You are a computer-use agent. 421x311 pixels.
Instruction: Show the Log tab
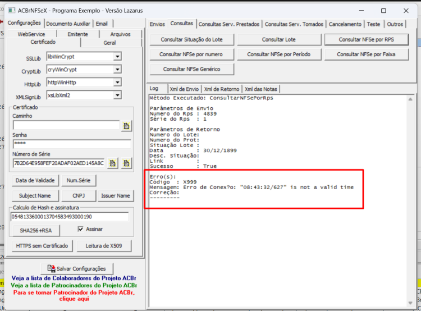coord(154,88)
